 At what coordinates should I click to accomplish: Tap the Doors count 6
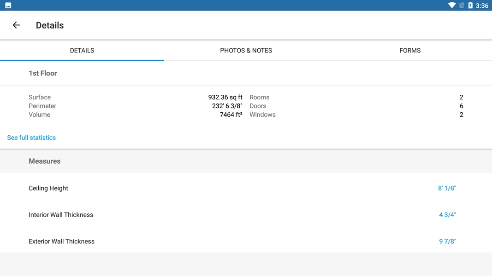[461, 106]
